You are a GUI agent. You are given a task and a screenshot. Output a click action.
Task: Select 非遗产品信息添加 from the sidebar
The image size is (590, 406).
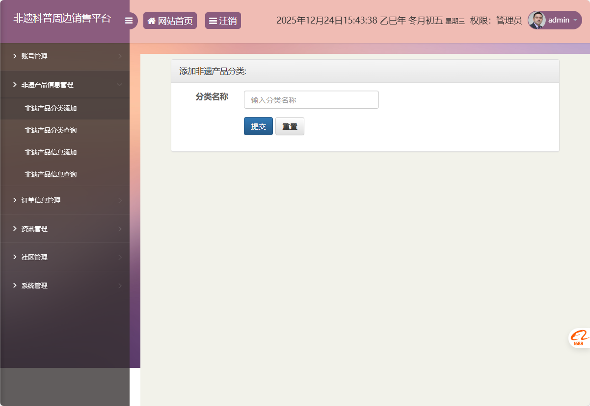51,152
